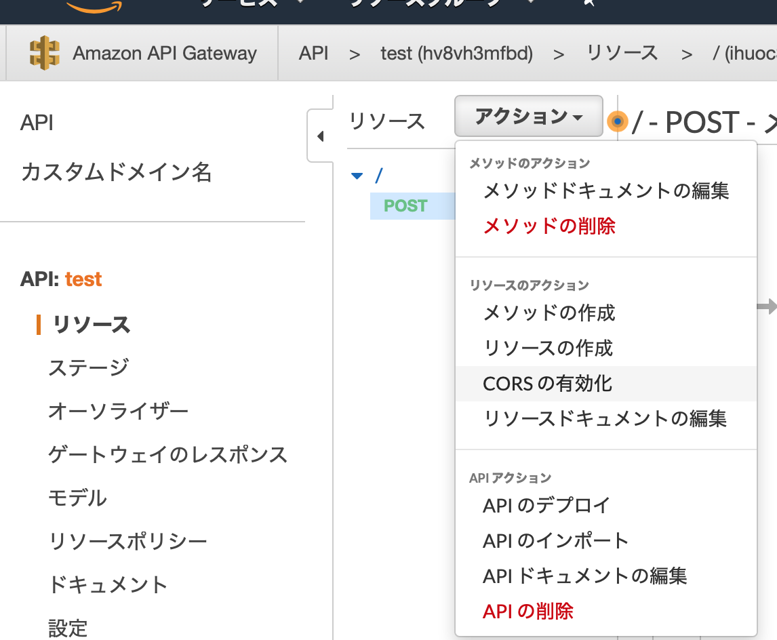
Task: Click the リソース breadcrumb link
Action: point(622,53)
